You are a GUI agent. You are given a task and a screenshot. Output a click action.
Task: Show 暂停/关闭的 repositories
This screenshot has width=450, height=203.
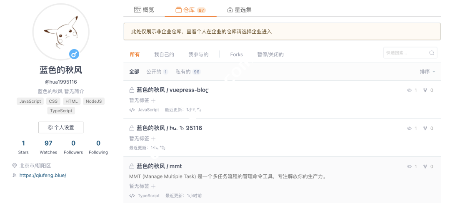tap(270, 54)
